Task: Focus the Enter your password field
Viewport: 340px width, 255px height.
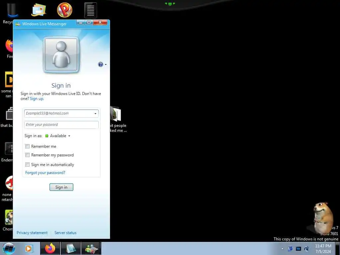Action: click(61, 125)
